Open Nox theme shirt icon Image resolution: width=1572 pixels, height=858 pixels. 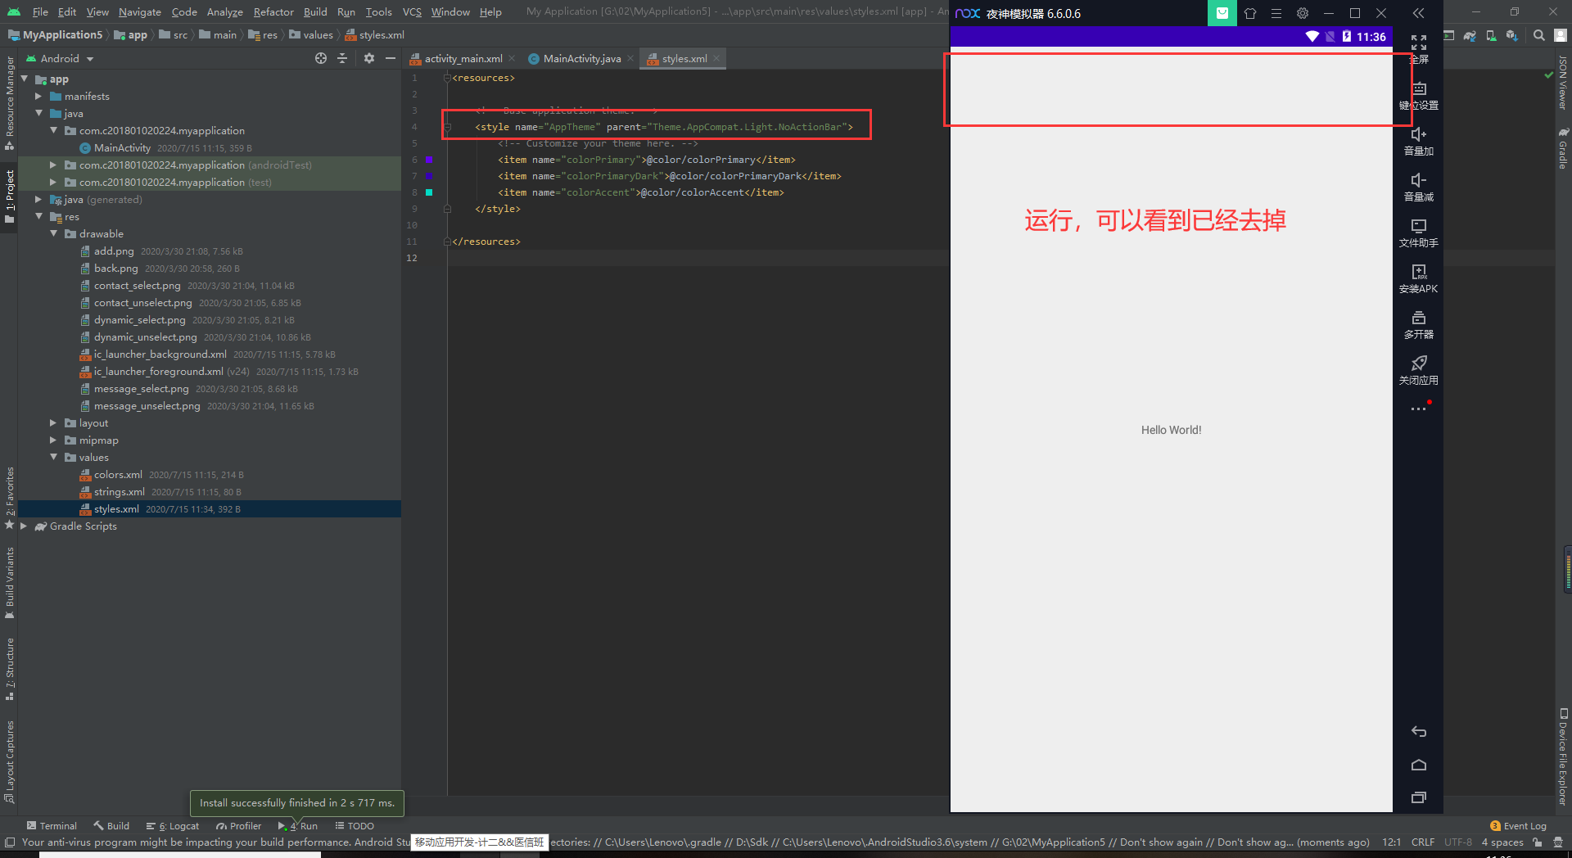tap(1250, 13)
